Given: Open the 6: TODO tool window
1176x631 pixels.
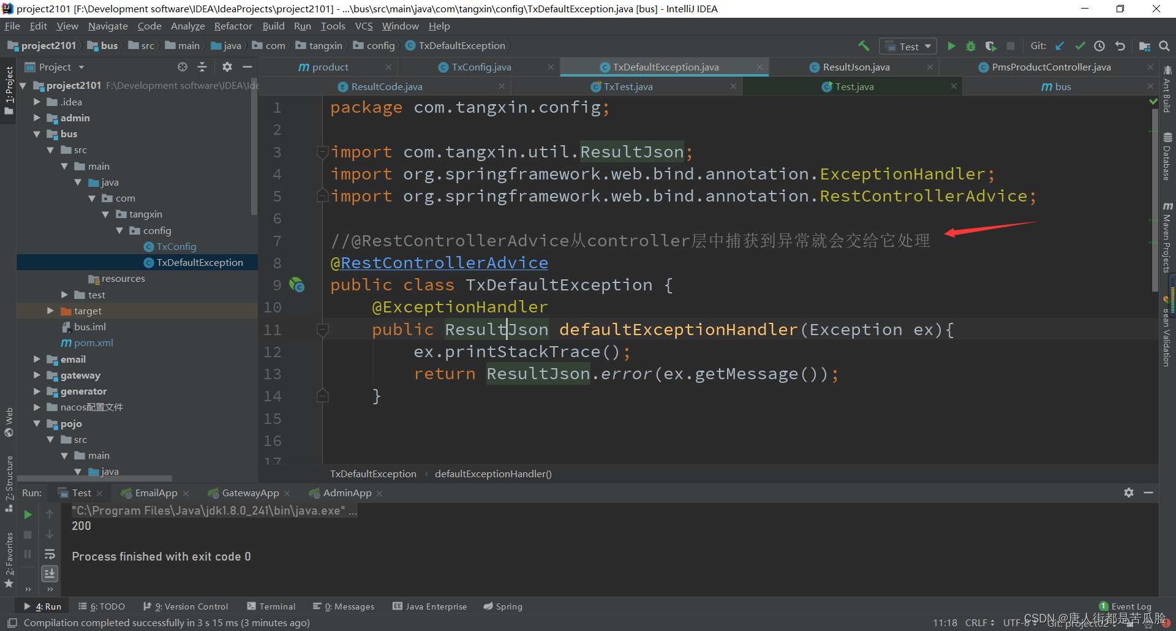Looking at the screenshot, I should pyautogui.click(x=102, y=606).
